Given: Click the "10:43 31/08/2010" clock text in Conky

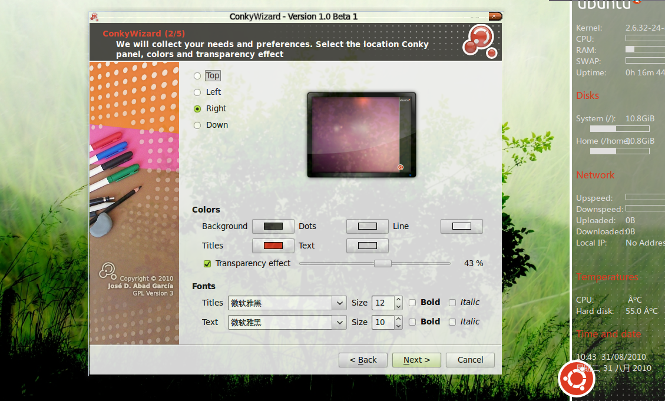Looking at the screenshot, I should pyautogui.click(x=611, y=357).
